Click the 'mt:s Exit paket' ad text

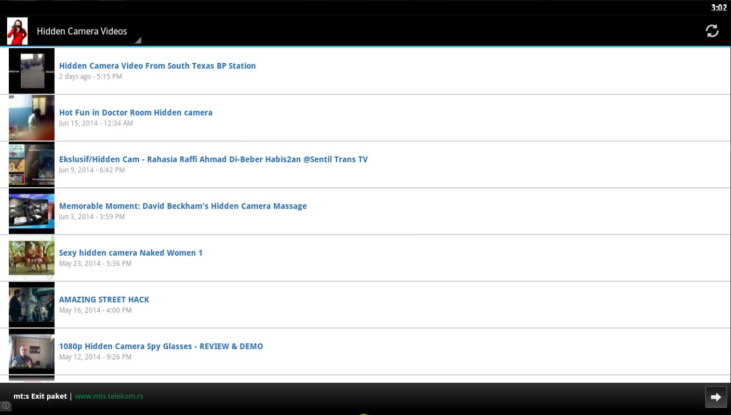(x=40, y=396)
